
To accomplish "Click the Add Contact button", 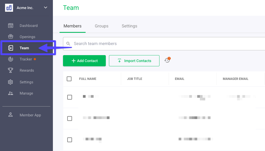I will [x=84, y=61].
